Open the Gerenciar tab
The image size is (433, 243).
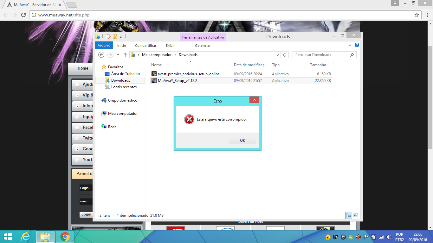pos(203,46)
